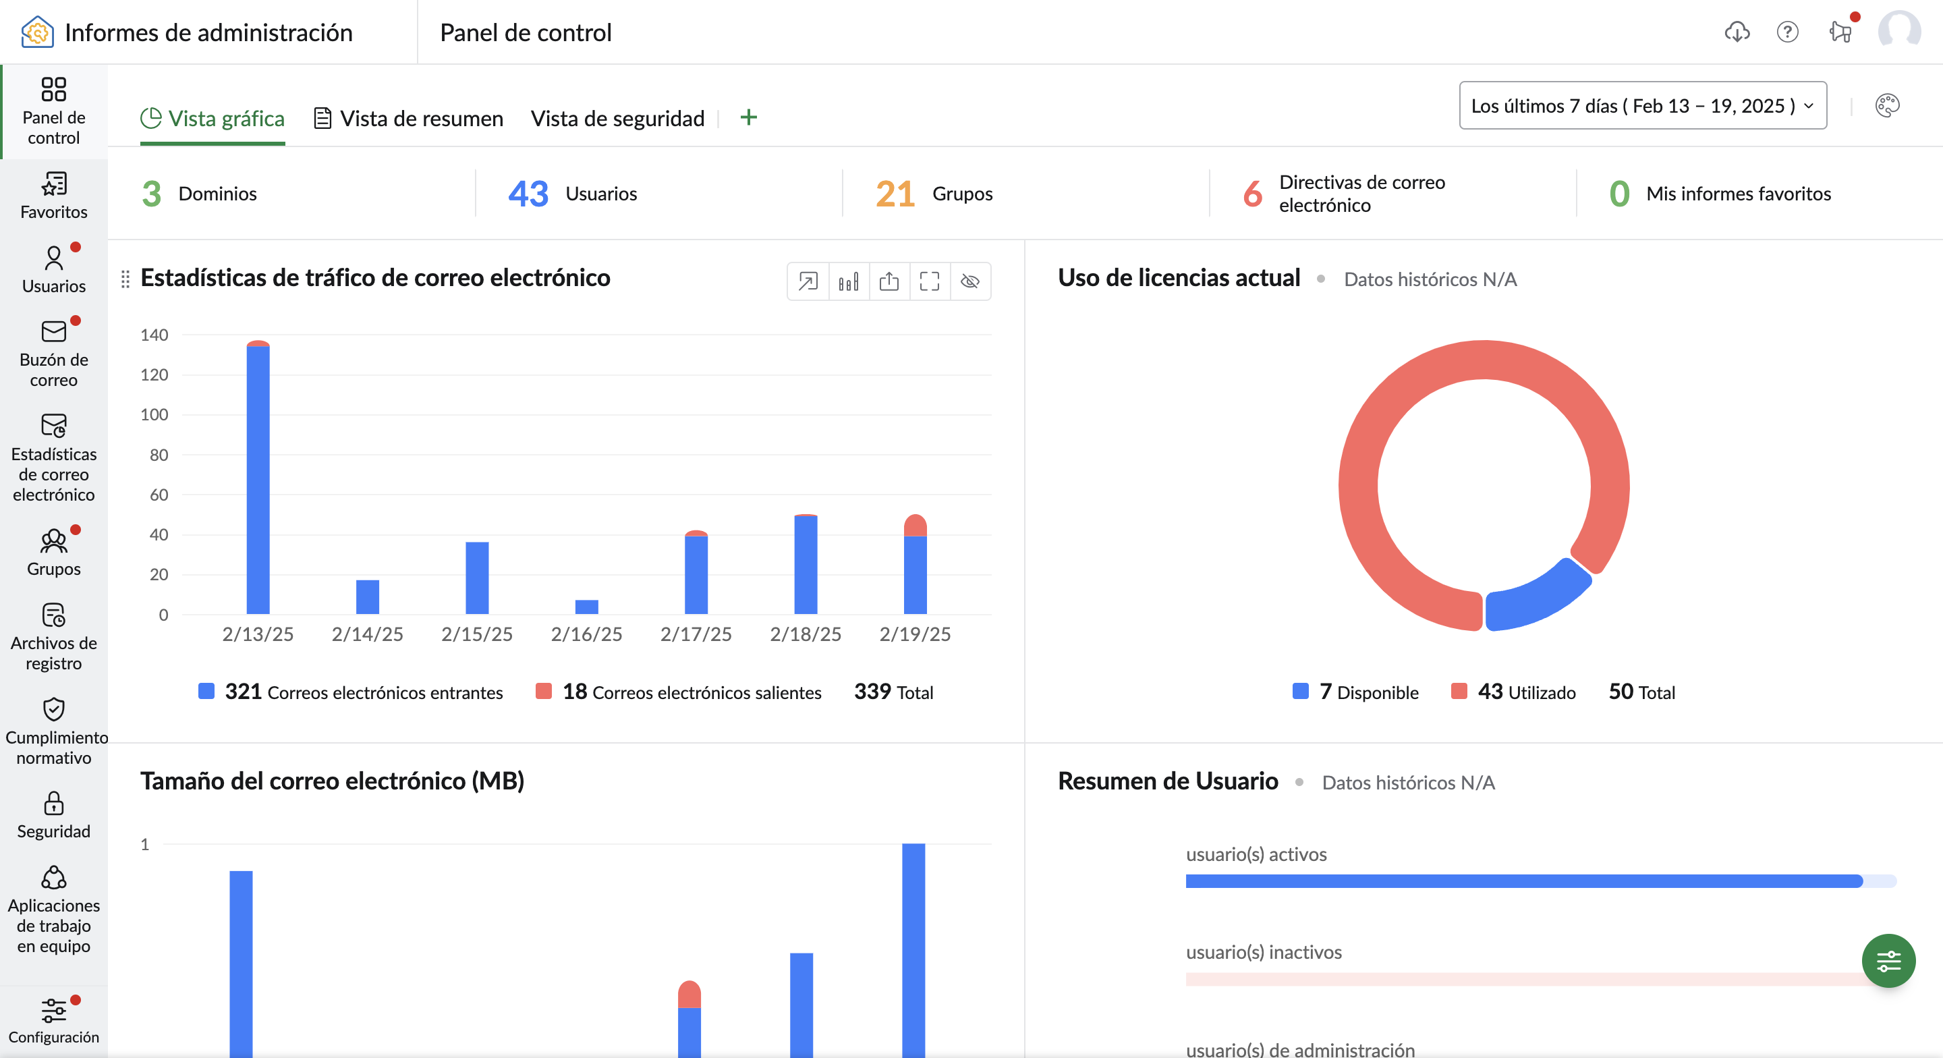This screenshot has height=1058, width=1943.
Task: Go to Archivos de registro
Action: pyautogui.click(x=53, y=637)
